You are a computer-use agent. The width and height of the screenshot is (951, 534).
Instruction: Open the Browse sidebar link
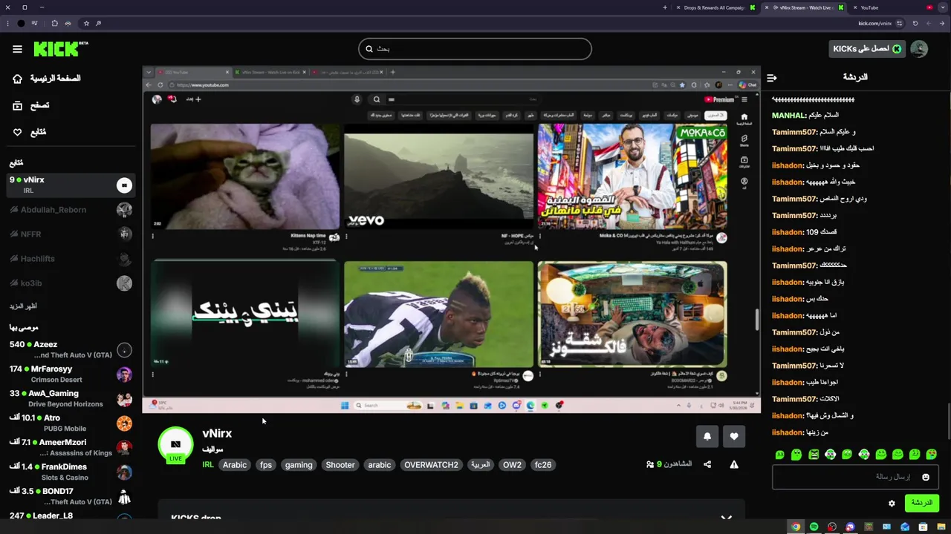31,105
